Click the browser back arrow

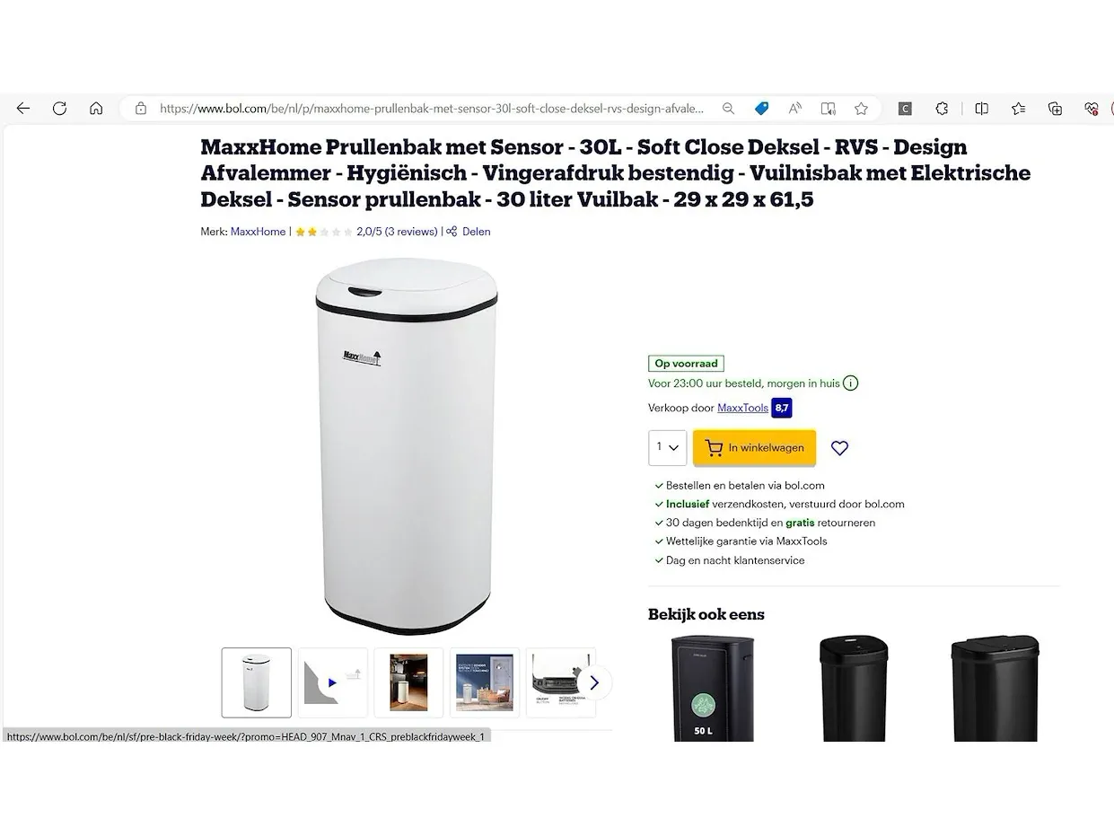(23, 109)
